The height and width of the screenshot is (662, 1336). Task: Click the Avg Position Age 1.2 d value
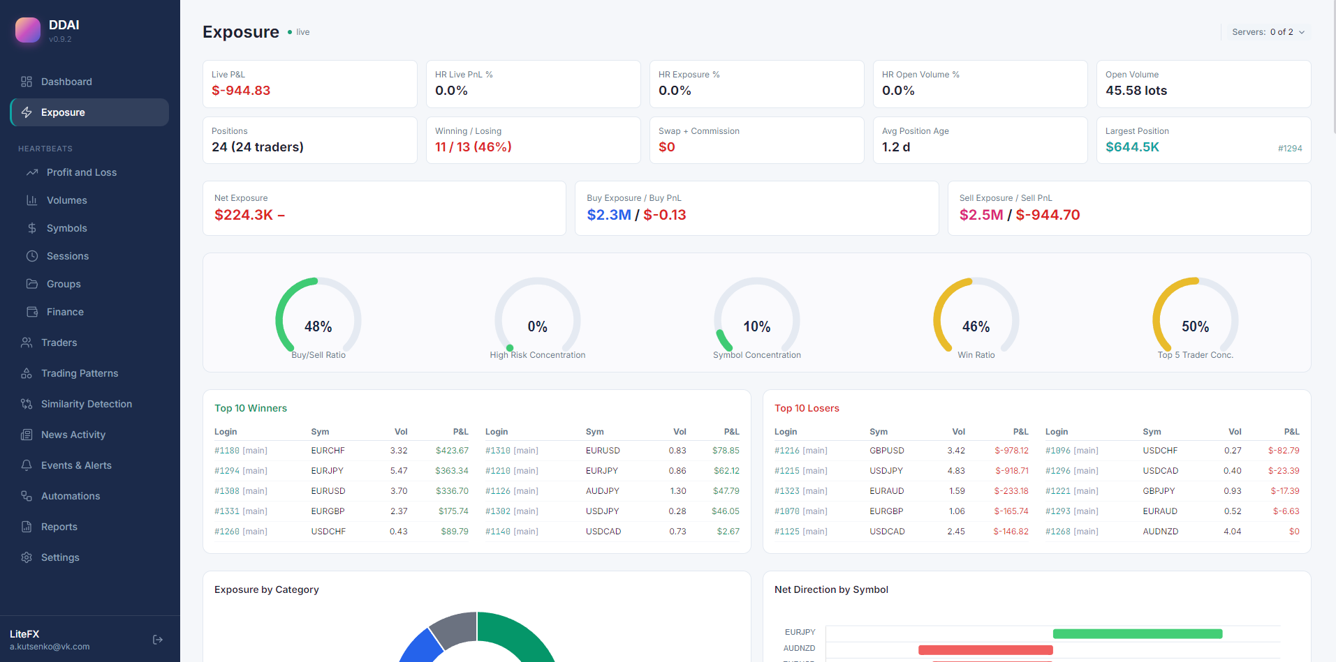[x=896, y=147]
